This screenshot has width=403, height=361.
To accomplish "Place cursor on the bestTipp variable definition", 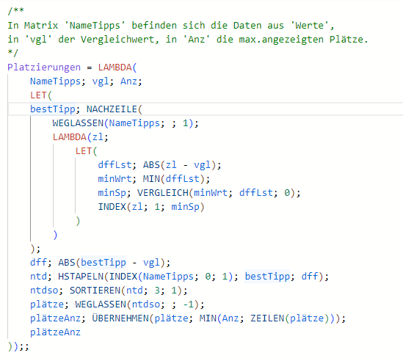I will tap(53, 109).
